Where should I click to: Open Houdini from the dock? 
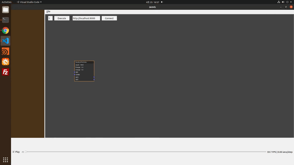click(6, 51)
